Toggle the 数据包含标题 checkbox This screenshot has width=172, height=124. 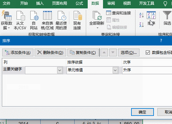[x=148, y=53]
